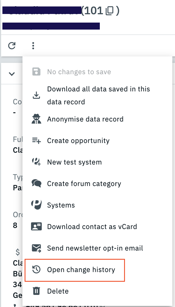Select Create opportunity in the menu
This screenshot has width=175, height=307.
pyautogui.click(x=78, y=140)
